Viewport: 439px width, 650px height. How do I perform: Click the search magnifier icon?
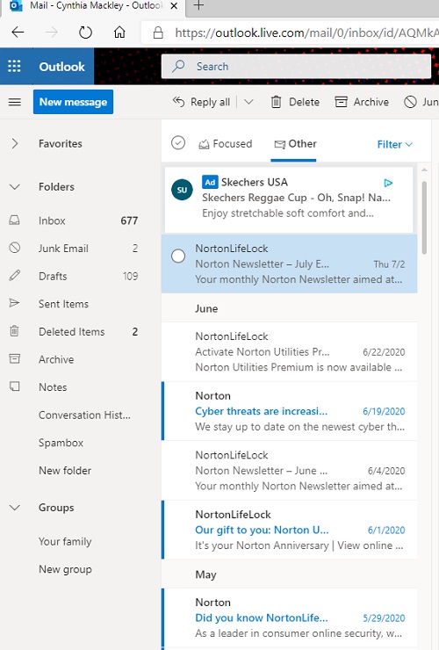pyautogui.click(x=178, y=66)
